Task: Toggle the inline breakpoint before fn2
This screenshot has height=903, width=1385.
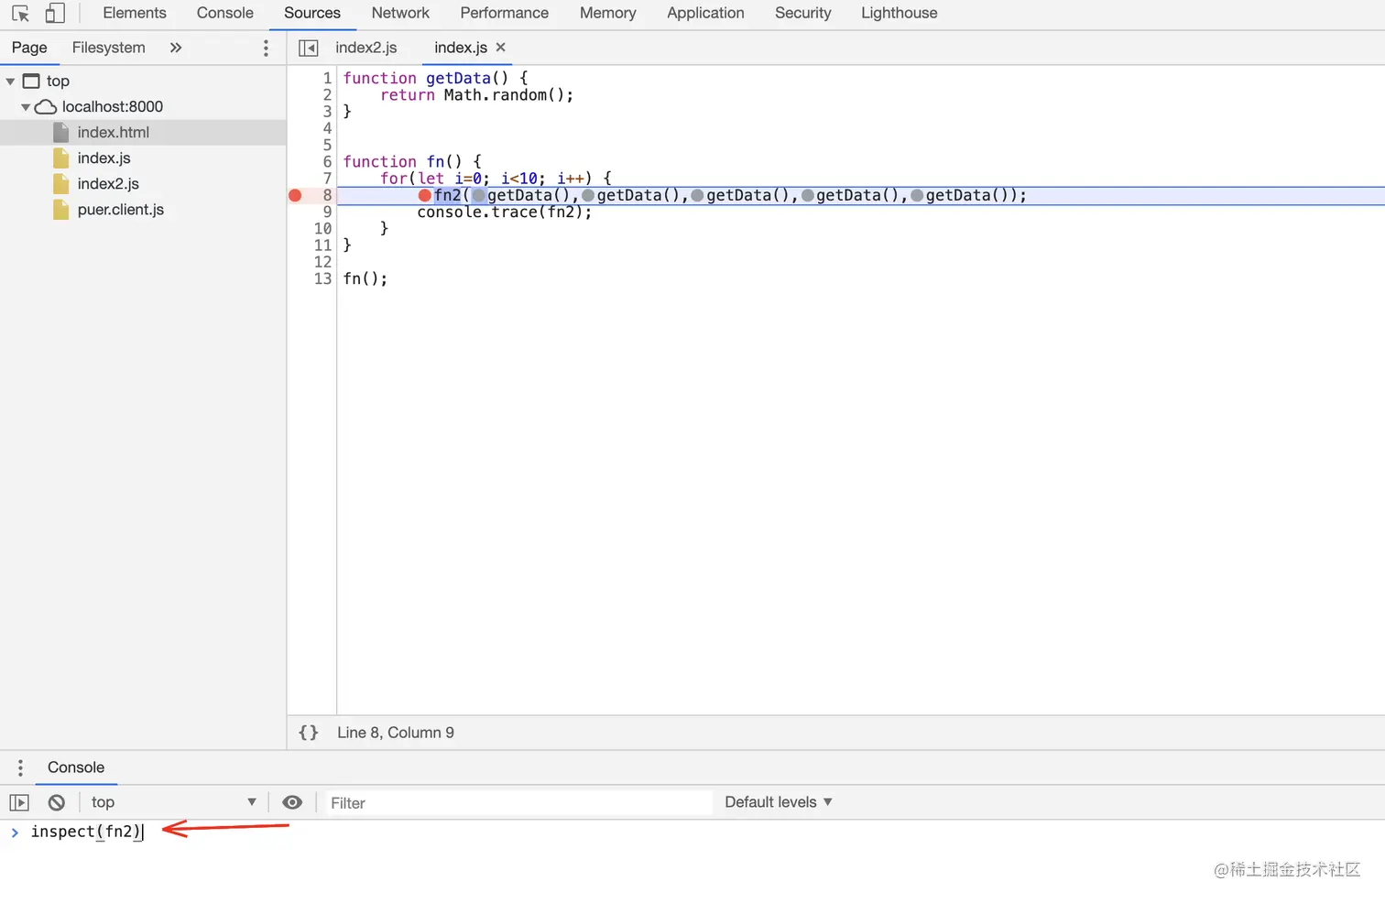Action: pos(425,195)
